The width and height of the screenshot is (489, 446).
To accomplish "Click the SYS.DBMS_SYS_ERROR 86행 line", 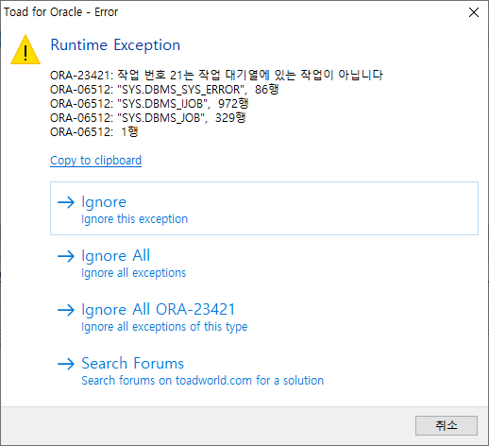I will (164, 90).
